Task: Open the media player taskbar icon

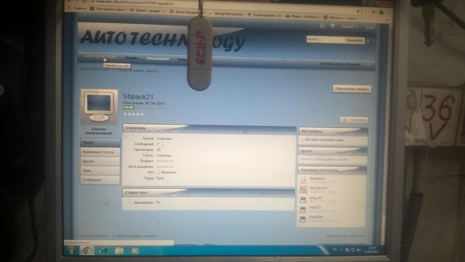Action: [x=134, y=251]
